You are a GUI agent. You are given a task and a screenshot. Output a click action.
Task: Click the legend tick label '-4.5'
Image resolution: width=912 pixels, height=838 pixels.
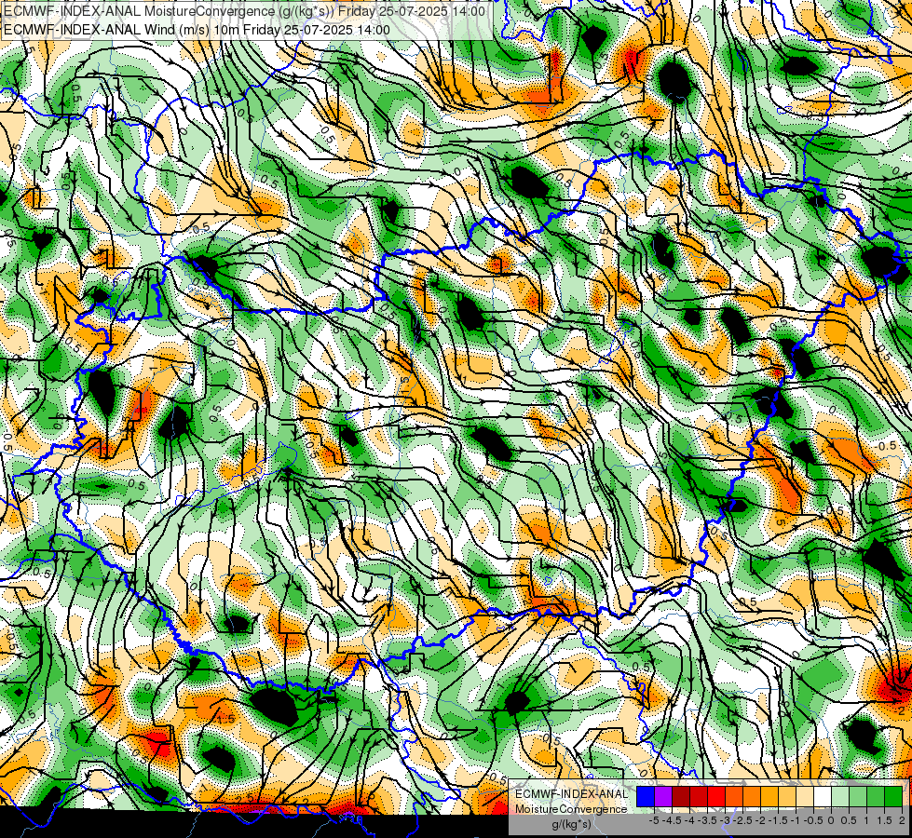point(673,820)
